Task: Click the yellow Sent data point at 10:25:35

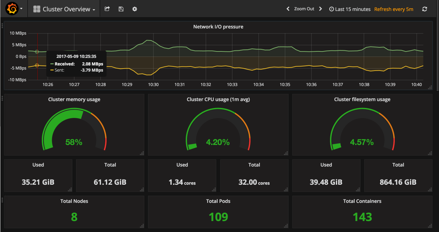Action: tap(37, 65)
